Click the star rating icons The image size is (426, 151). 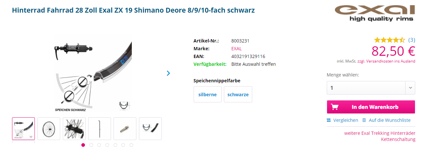390,40
